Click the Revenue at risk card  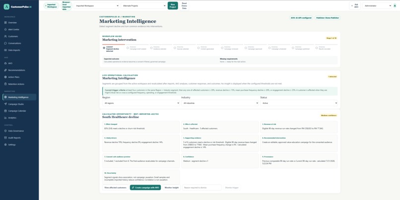(299, 127)
